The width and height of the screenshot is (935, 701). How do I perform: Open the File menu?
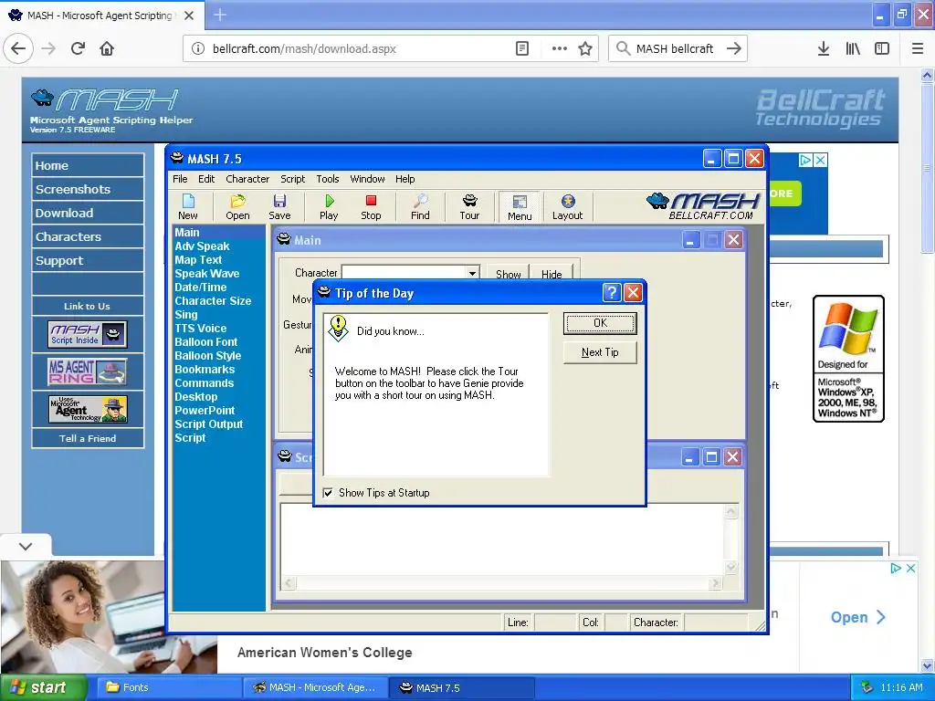point(180,179)
